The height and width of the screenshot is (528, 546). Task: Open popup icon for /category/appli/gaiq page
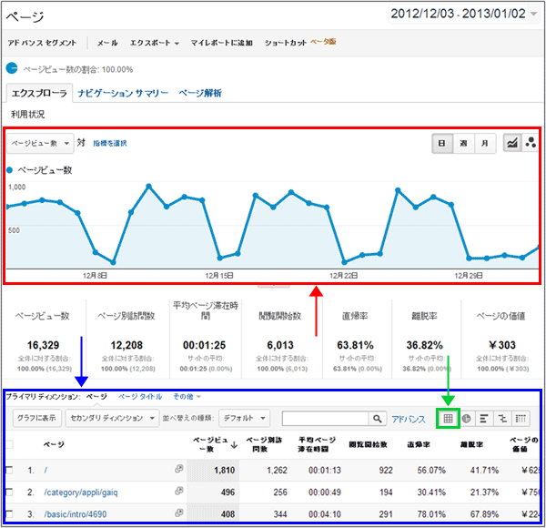[x=179, y=492]
